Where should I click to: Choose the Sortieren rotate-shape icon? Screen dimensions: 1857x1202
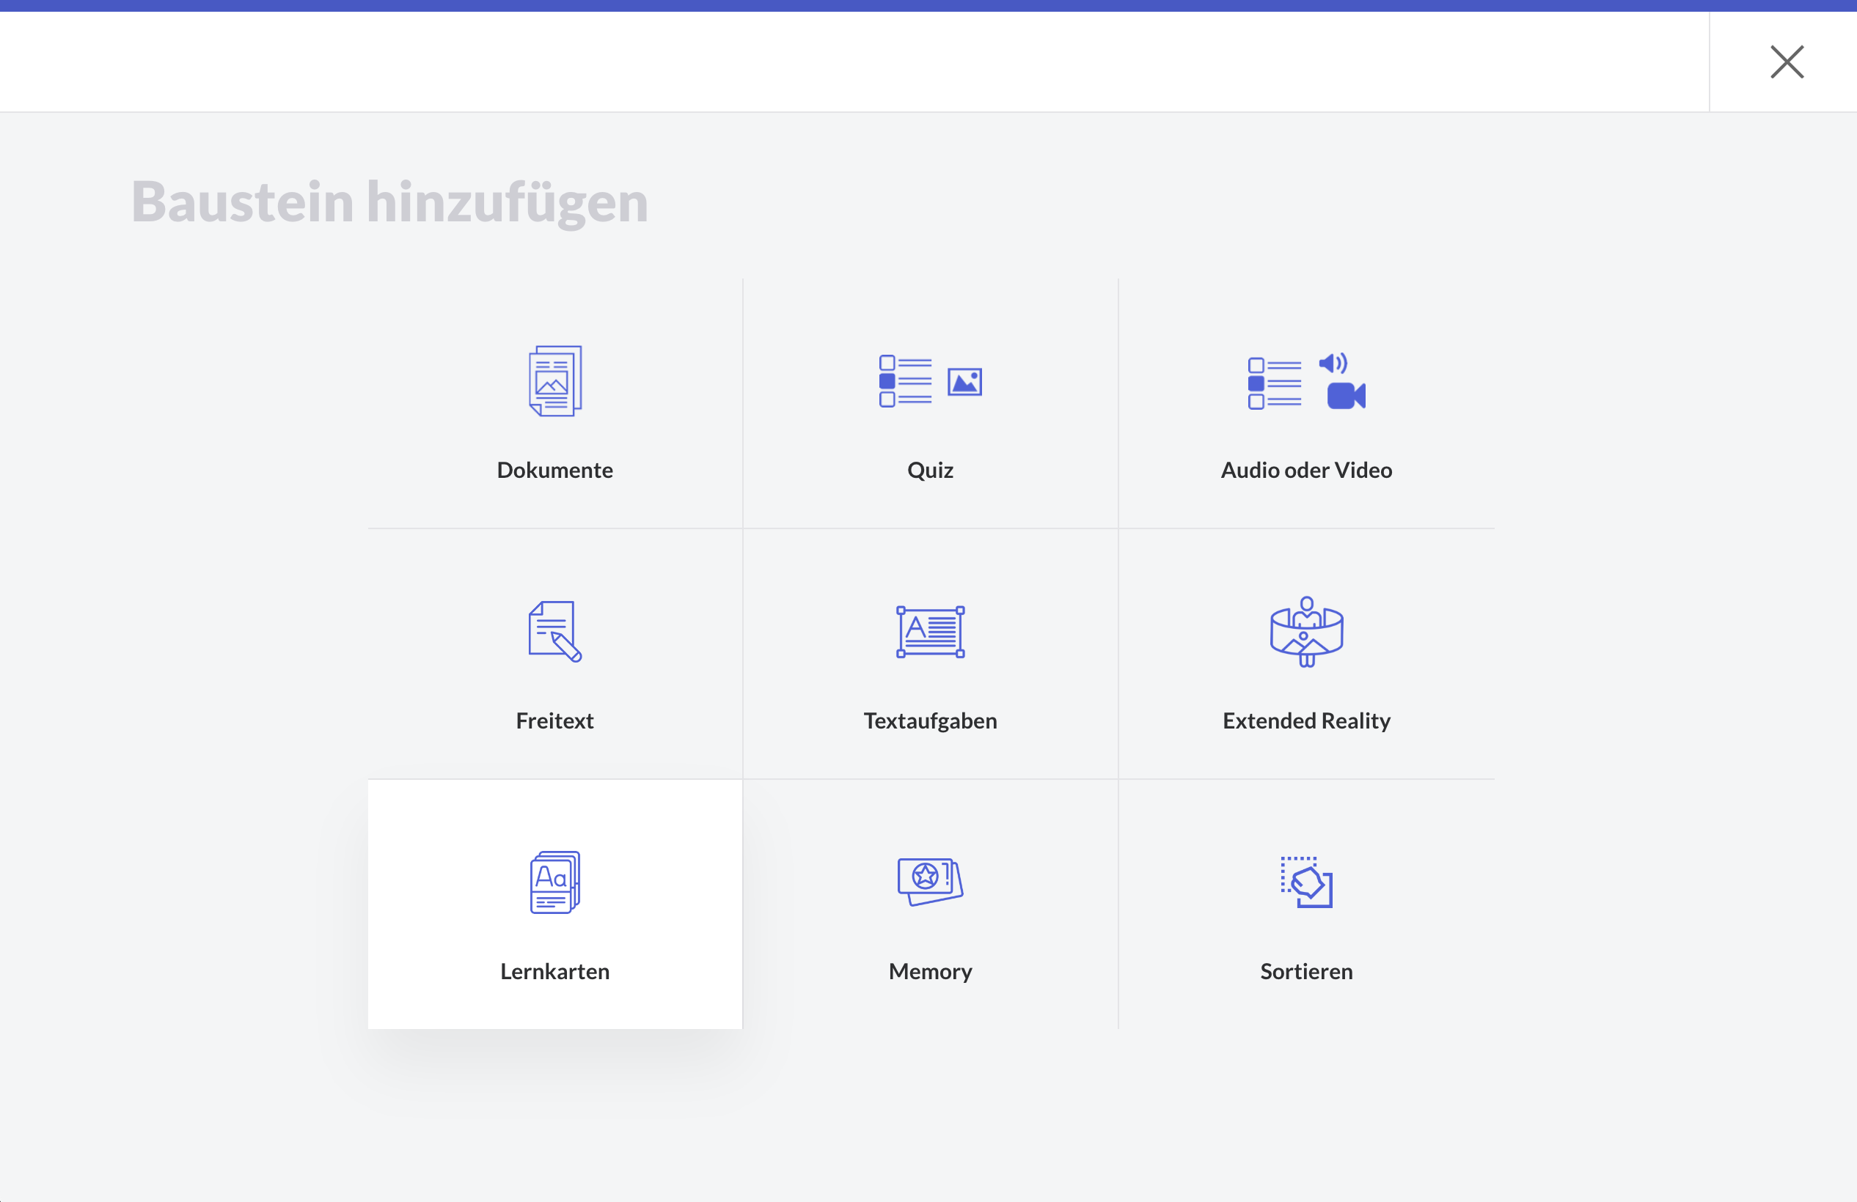pos(1306,882)
